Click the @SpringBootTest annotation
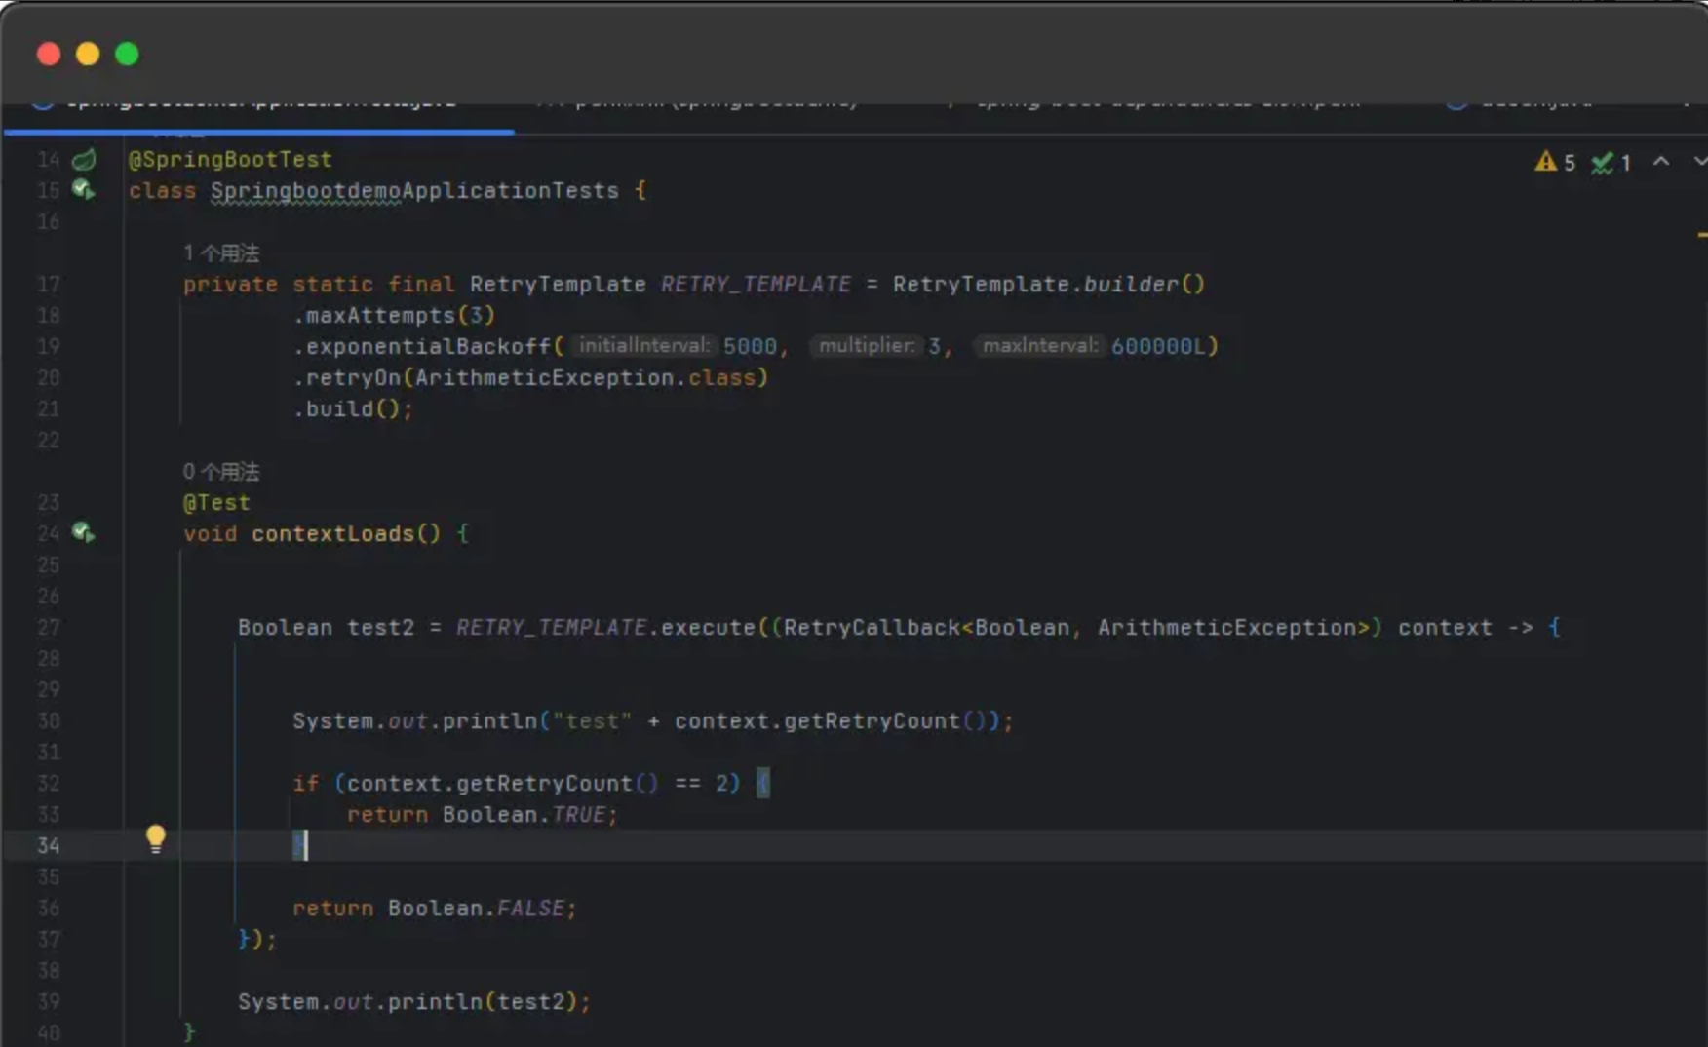The image size is (1708, 1047). 230,159
